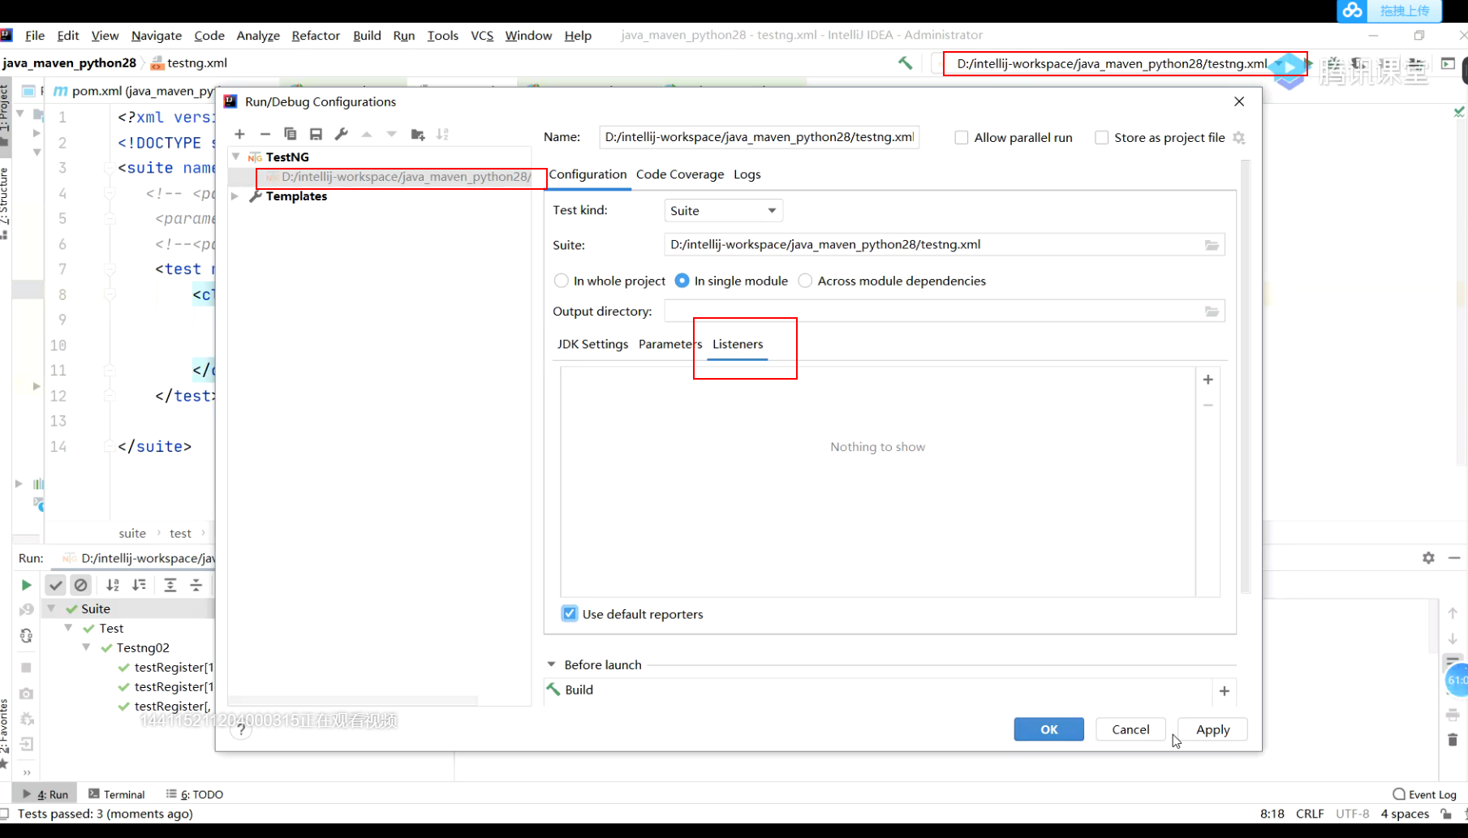
Task: Open the Parameters tab
Action: click(670, 344)
